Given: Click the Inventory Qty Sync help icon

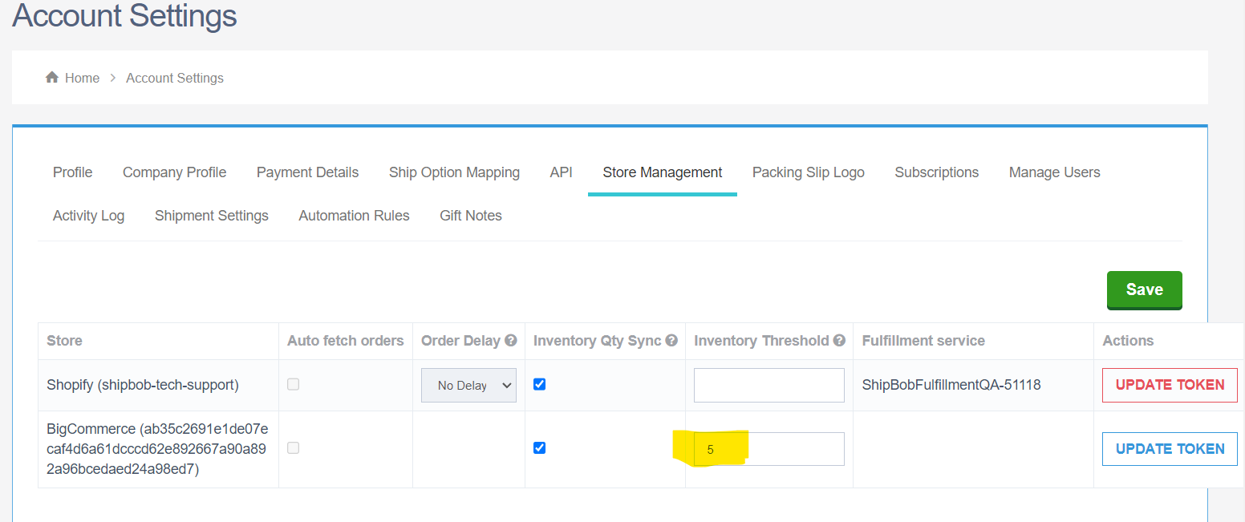Looking at the screenshot, I should click(x=671, y=340).
